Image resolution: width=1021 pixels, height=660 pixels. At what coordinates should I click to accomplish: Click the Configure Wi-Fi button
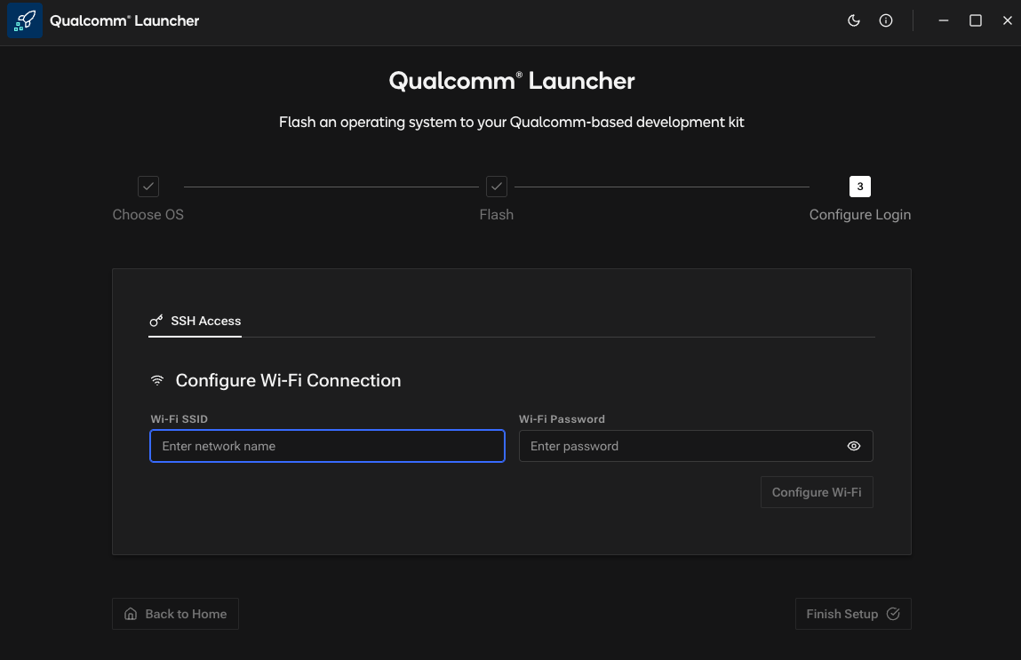(817, 492)
